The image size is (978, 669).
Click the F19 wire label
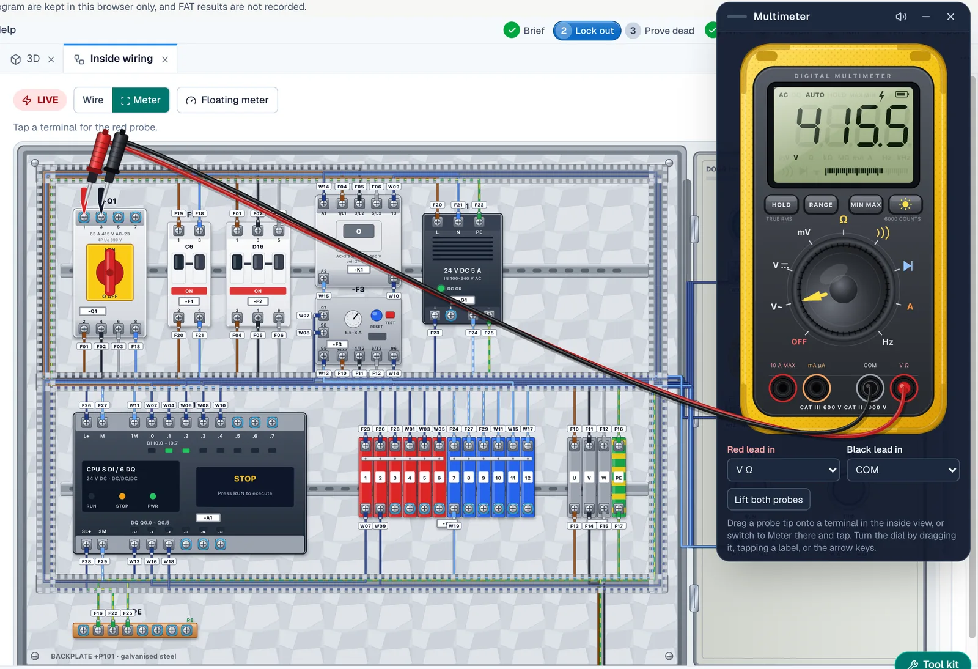(178, 213)
